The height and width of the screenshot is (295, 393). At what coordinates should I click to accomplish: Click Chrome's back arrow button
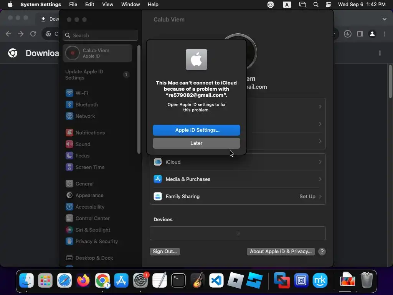tap(8, 34)
